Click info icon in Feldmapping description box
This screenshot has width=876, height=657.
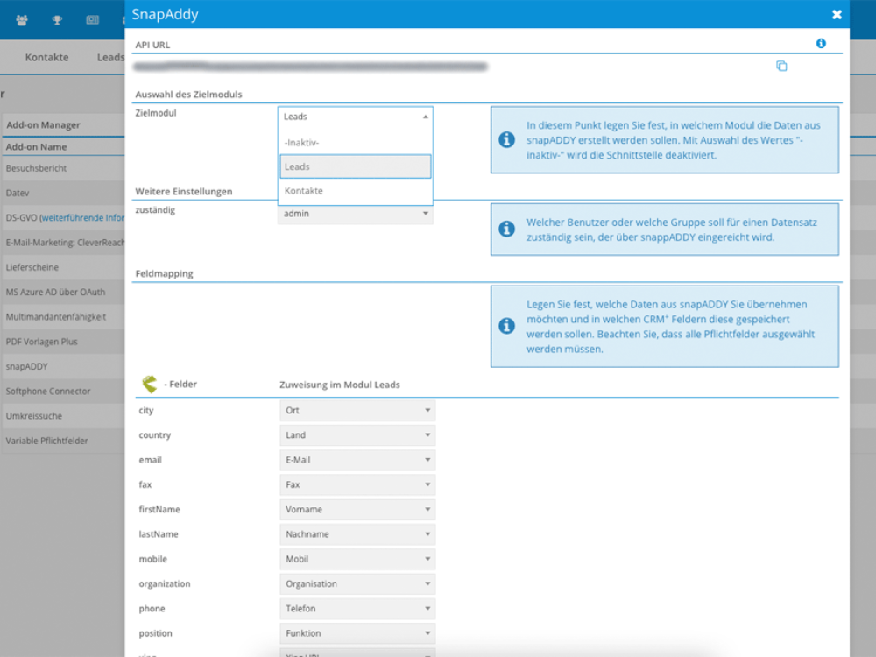click(506, 326)
